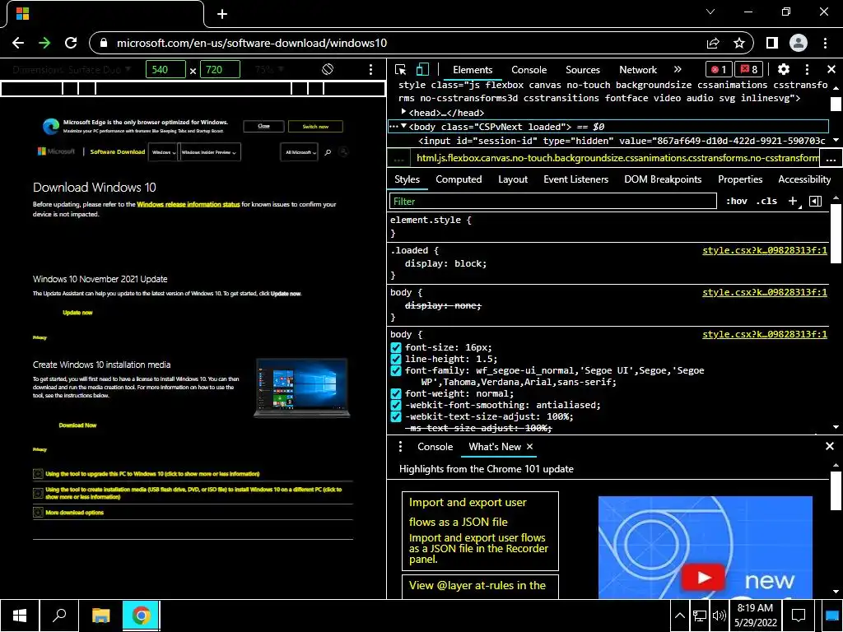843x632 pixels.
Task: Toggle the browser side panel icon
Action: point(772,43)
